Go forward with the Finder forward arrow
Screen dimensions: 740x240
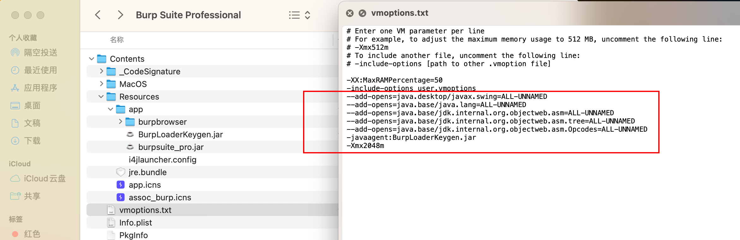120,15
